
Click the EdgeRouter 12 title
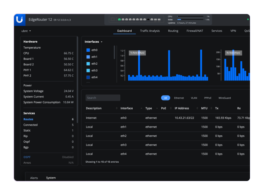[40, 19]
